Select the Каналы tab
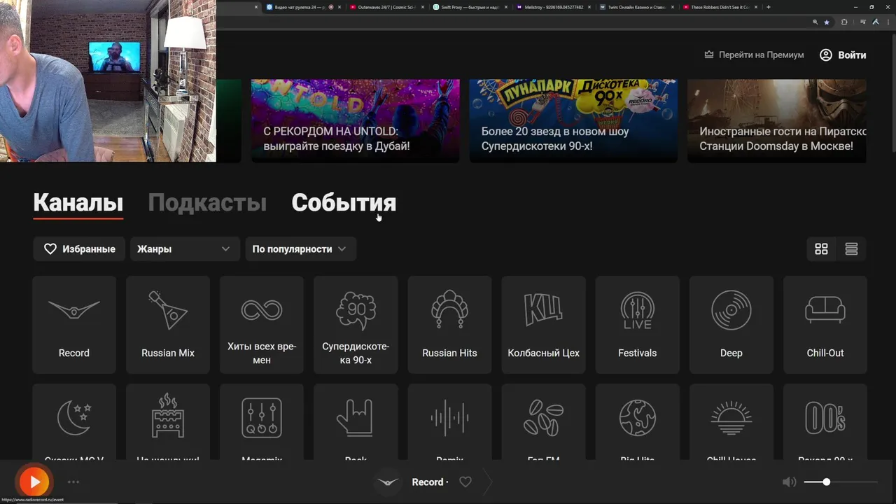Viewport: 896px width, 504px height. pyautogui.click(x=78, y=203)
